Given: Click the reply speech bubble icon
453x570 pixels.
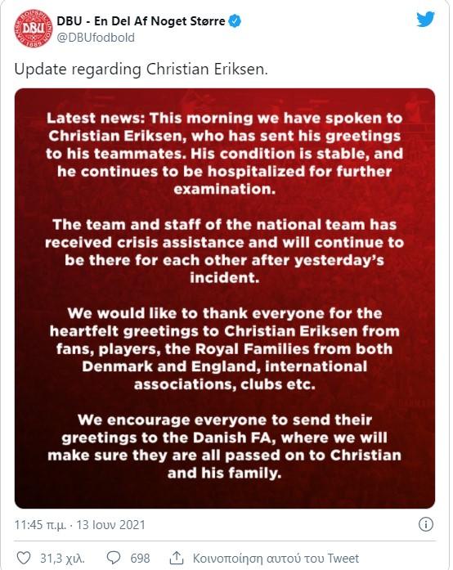Looking at the screenshot, I should (x=114, y=558).
